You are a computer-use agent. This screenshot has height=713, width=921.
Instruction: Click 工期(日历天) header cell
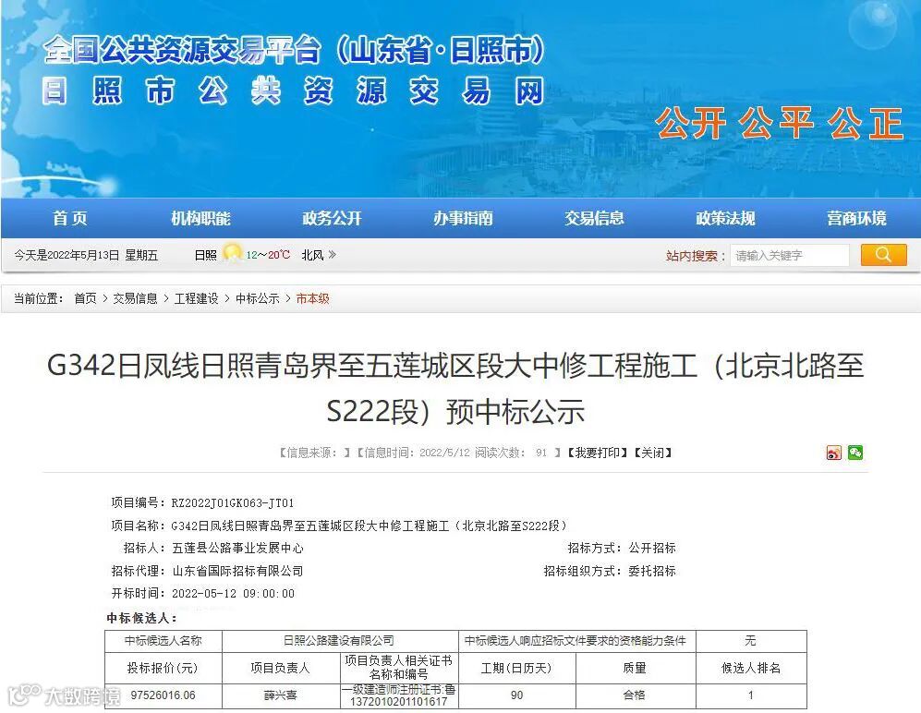517,668
